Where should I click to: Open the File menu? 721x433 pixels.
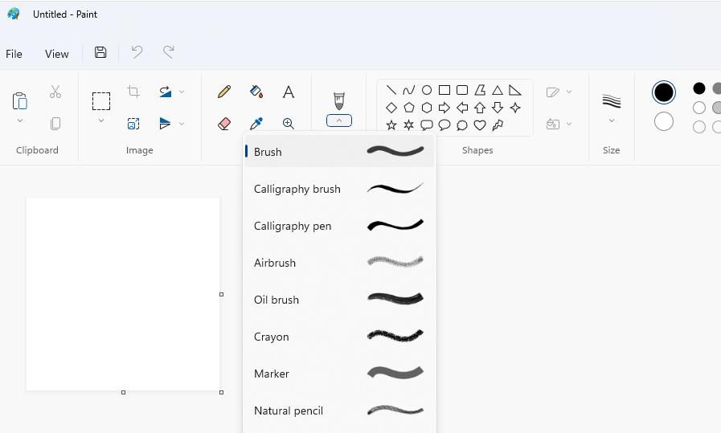(14, 54)
